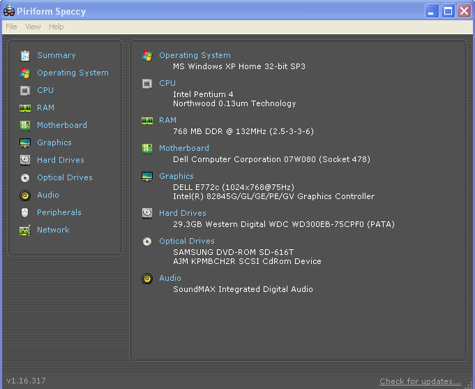The image size is (475, 389).
Task: Click the Motherboard heading link in summary
Action: coord(184,148)
